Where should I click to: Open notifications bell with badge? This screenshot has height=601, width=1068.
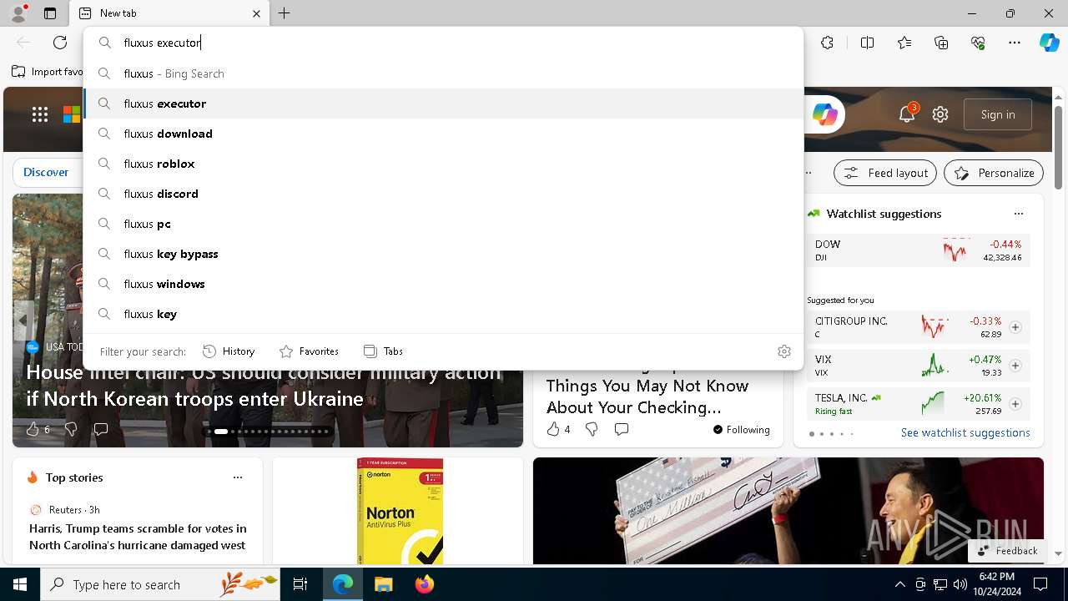[x=907, y=114]
